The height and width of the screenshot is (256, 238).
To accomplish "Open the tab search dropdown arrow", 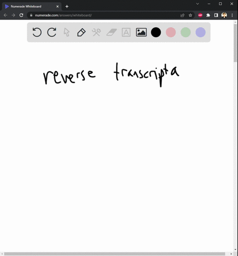I will click(x=197, y=4).
